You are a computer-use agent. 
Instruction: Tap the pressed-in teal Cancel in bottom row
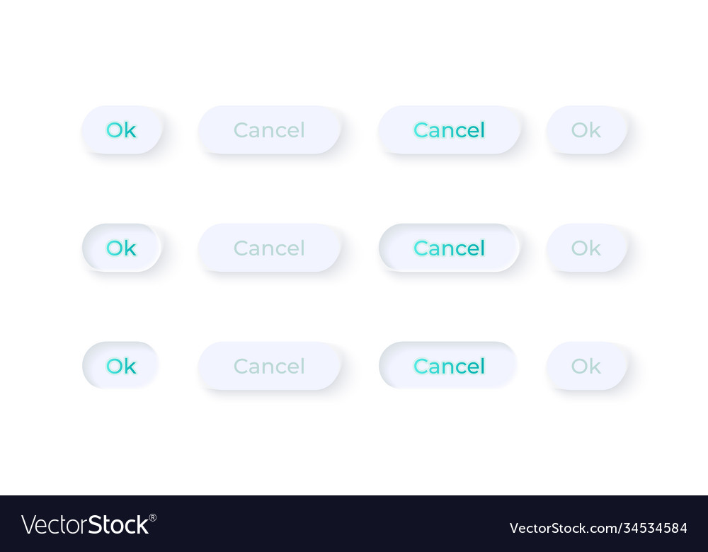448,366
